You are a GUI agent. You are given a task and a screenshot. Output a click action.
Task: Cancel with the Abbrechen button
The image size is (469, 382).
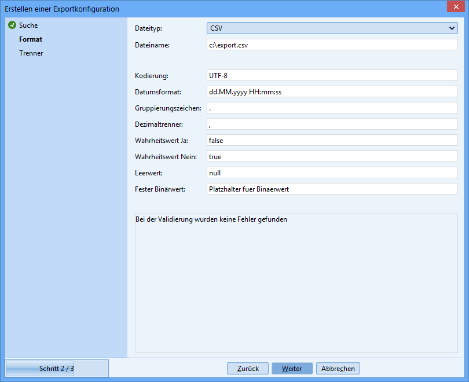point(338,369)
